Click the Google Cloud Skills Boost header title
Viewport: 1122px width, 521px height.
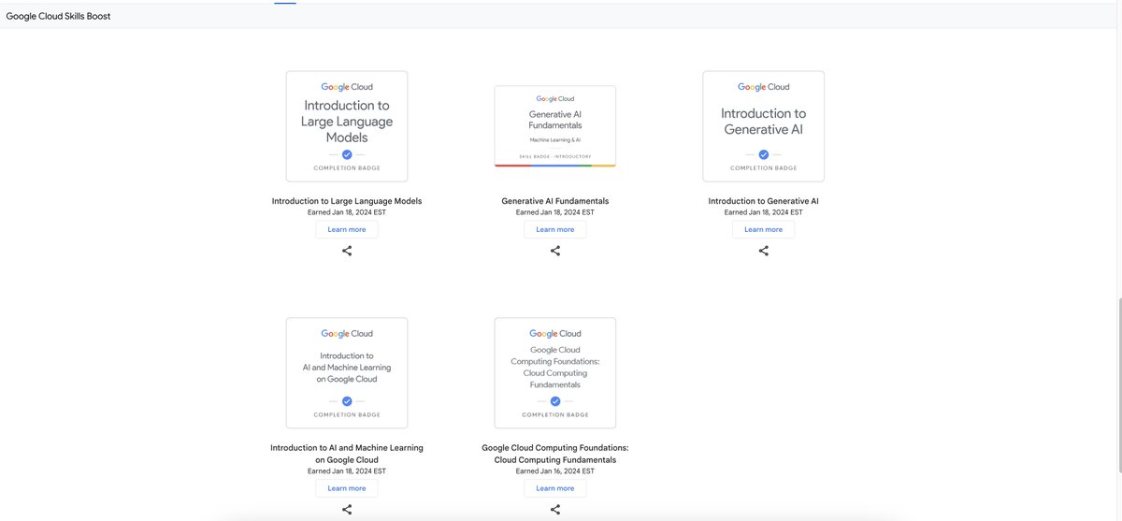point(58,16)
